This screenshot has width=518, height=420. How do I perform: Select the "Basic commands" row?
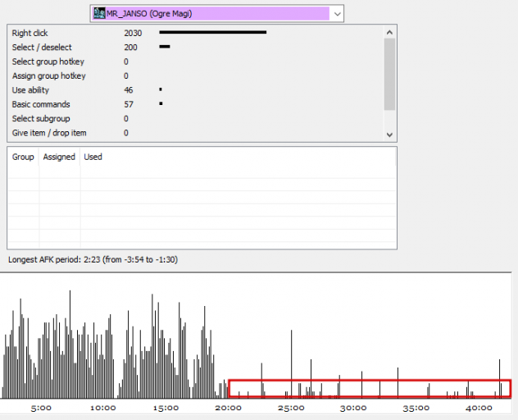pyautogui.click(x=196, y=104)
